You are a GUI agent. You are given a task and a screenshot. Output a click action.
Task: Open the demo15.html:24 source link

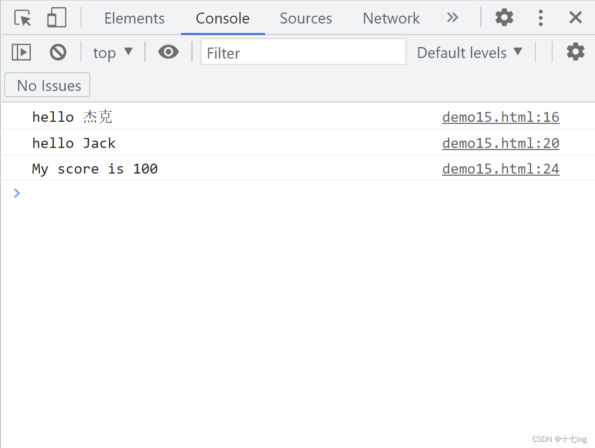500,168
